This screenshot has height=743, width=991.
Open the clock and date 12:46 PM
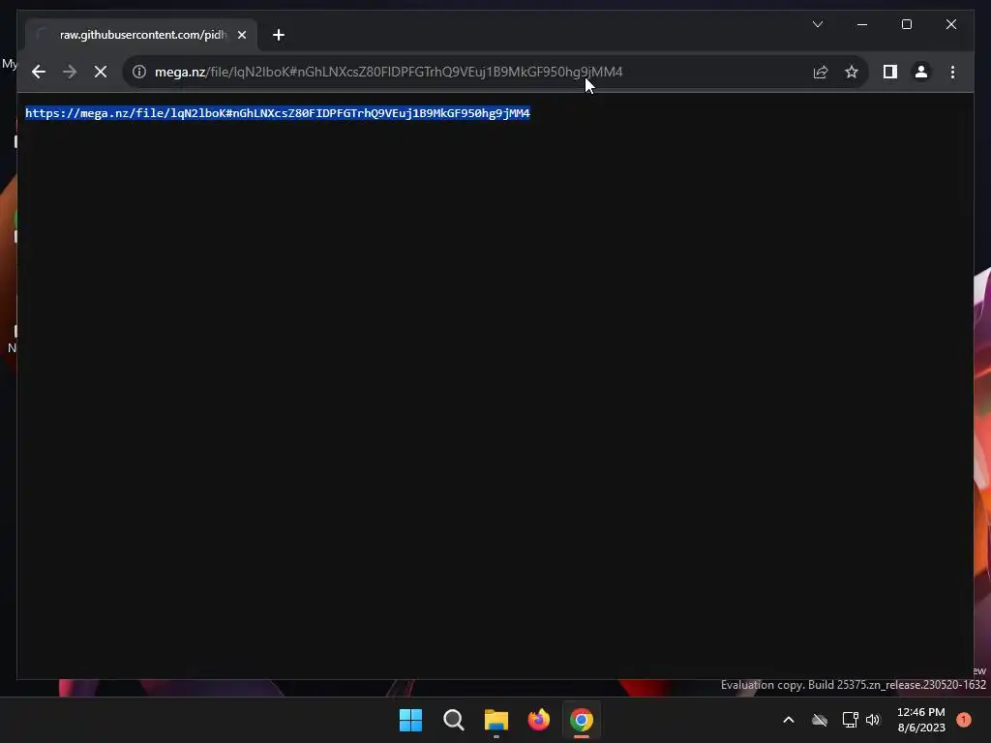click(x=921, y=720)
